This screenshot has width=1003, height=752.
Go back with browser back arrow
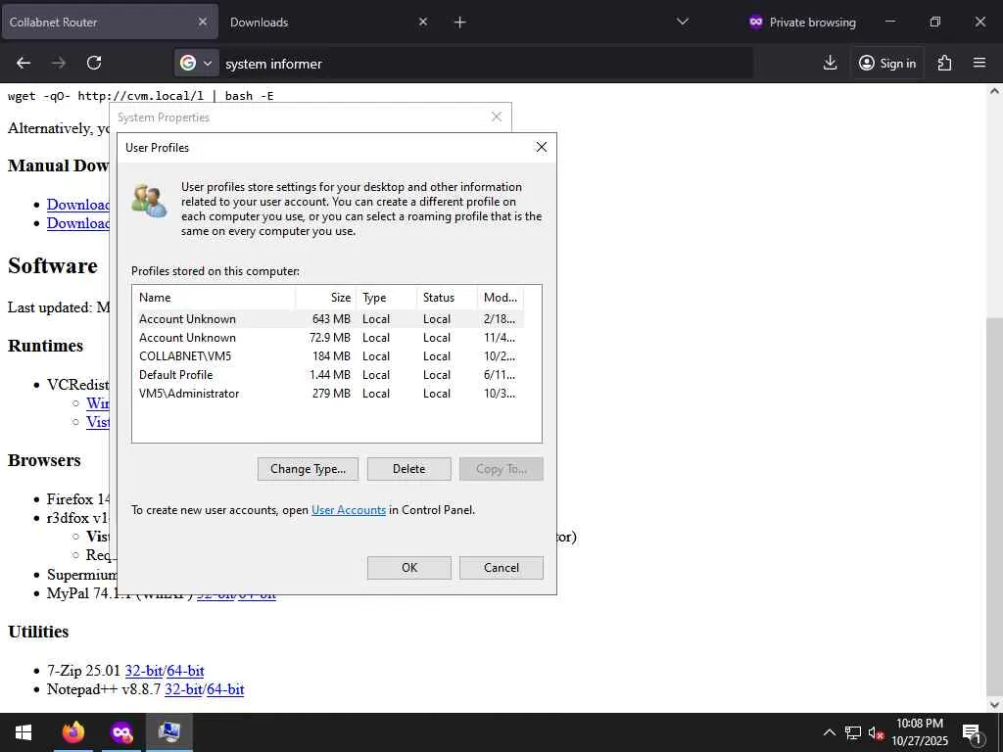(x=24, y=63)
